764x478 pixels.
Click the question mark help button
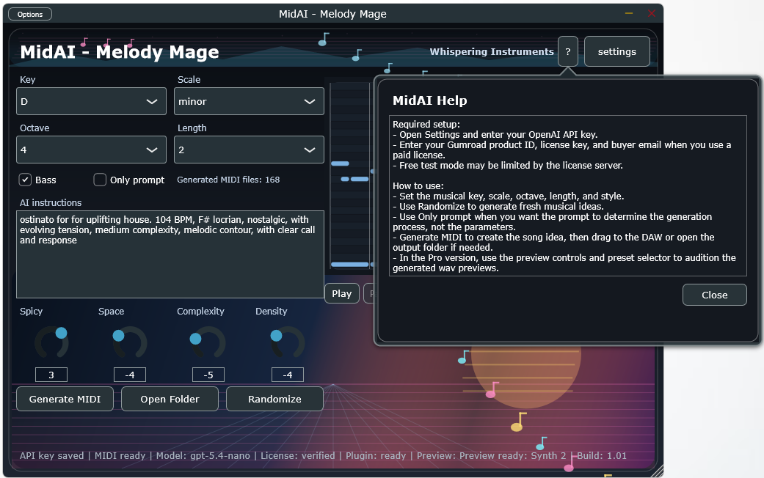pos(567,51)
